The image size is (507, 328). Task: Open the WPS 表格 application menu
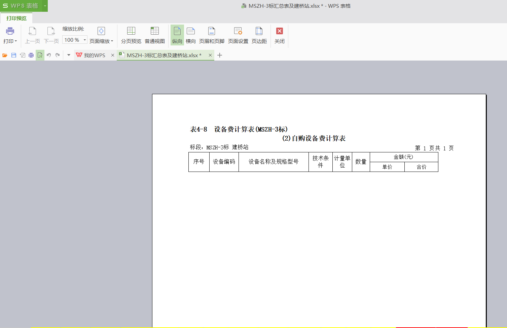[21, 6]
